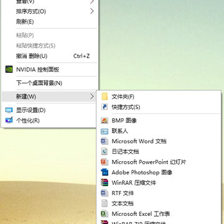224x224 pixels.
Task: Click the 显示设置 monitor icon
Action: (x=9, y=110)
